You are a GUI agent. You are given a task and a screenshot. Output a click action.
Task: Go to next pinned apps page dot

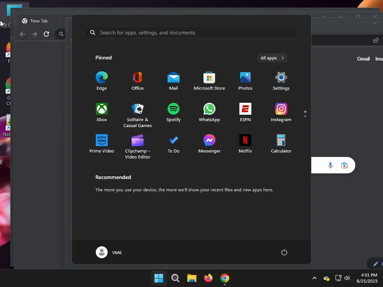305,116
